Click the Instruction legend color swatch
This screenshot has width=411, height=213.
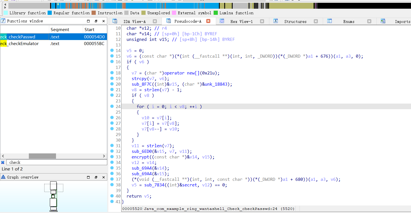(x=94, y=13)
